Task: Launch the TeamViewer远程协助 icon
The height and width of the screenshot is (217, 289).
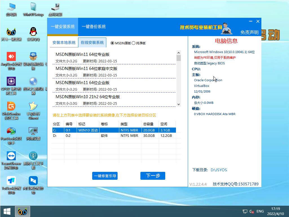Action: pyautogui.click(x=11, y=161)
